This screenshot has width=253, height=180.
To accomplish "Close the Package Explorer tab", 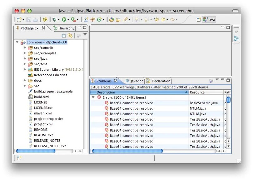I will pyautogui.click(x=43, y=28).
